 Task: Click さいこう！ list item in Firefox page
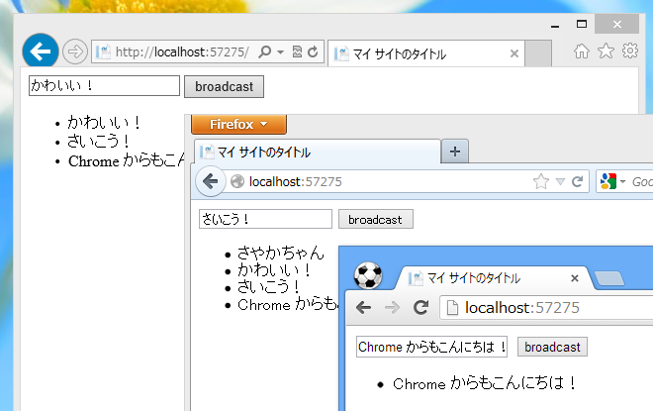[268, 287]
